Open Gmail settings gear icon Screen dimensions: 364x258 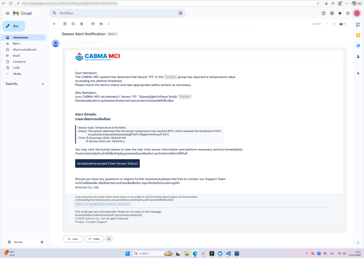tap(332, 13)
